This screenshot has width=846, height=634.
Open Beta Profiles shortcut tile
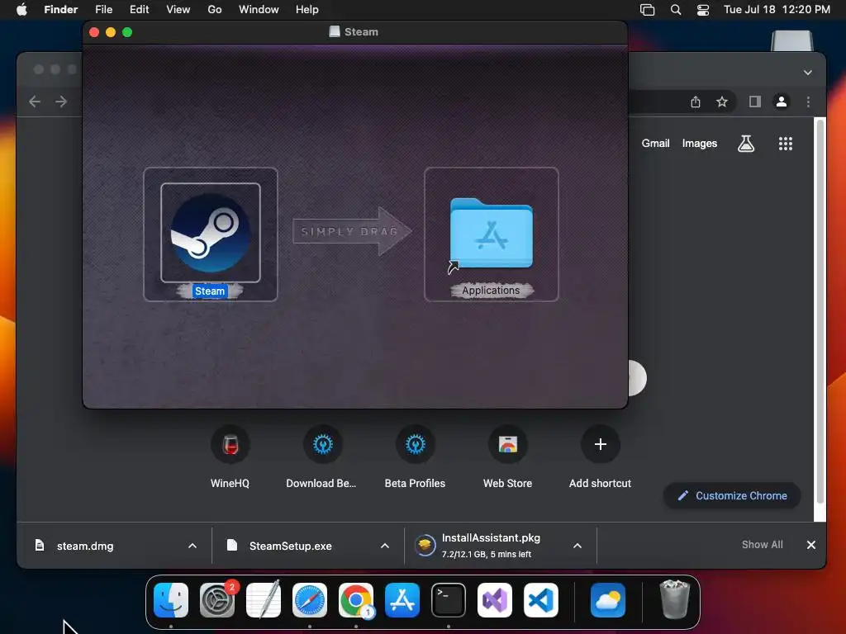tap(415, 456)
